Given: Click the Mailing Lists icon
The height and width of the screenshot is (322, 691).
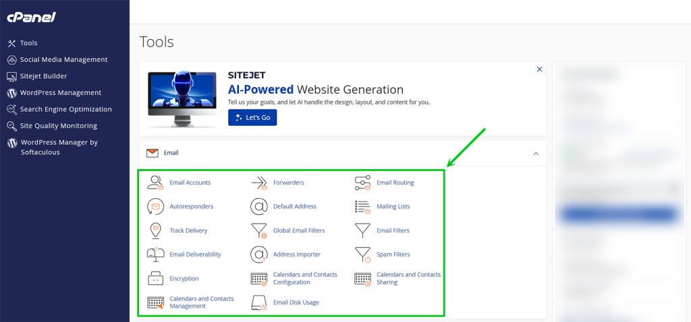Looking at the screenshot, I should pos(362,206).
